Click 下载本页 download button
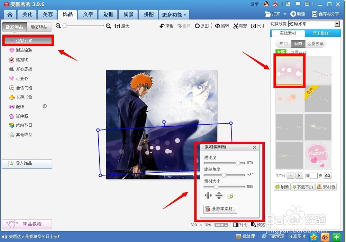The width and height of the screenshot is (346, 242). pyautogui.click(x=303, y=187)
